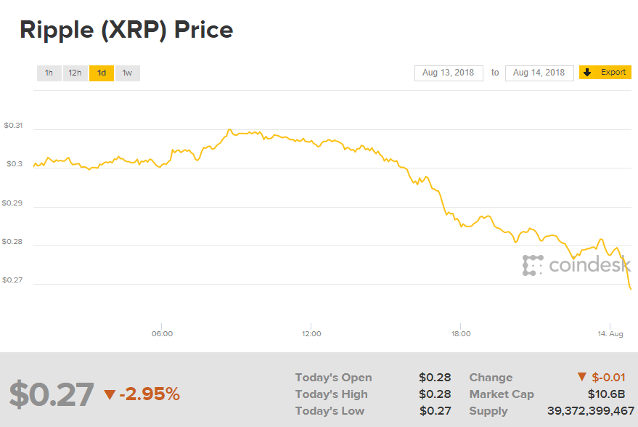Click the red triangle beside $-0.01 change

pyautogui.click(x=581, y=377)
